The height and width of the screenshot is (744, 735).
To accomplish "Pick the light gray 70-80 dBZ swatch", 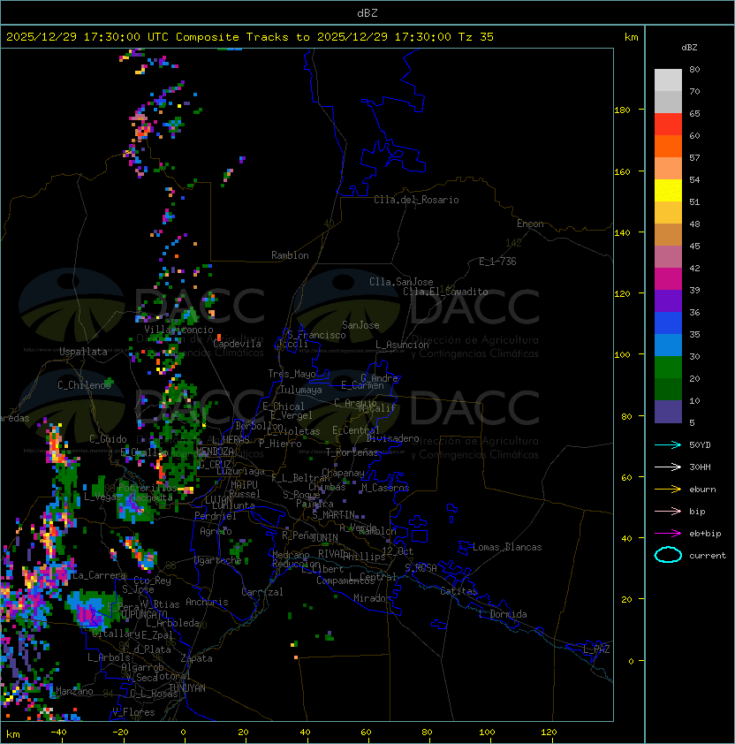I will pos(668,80).
